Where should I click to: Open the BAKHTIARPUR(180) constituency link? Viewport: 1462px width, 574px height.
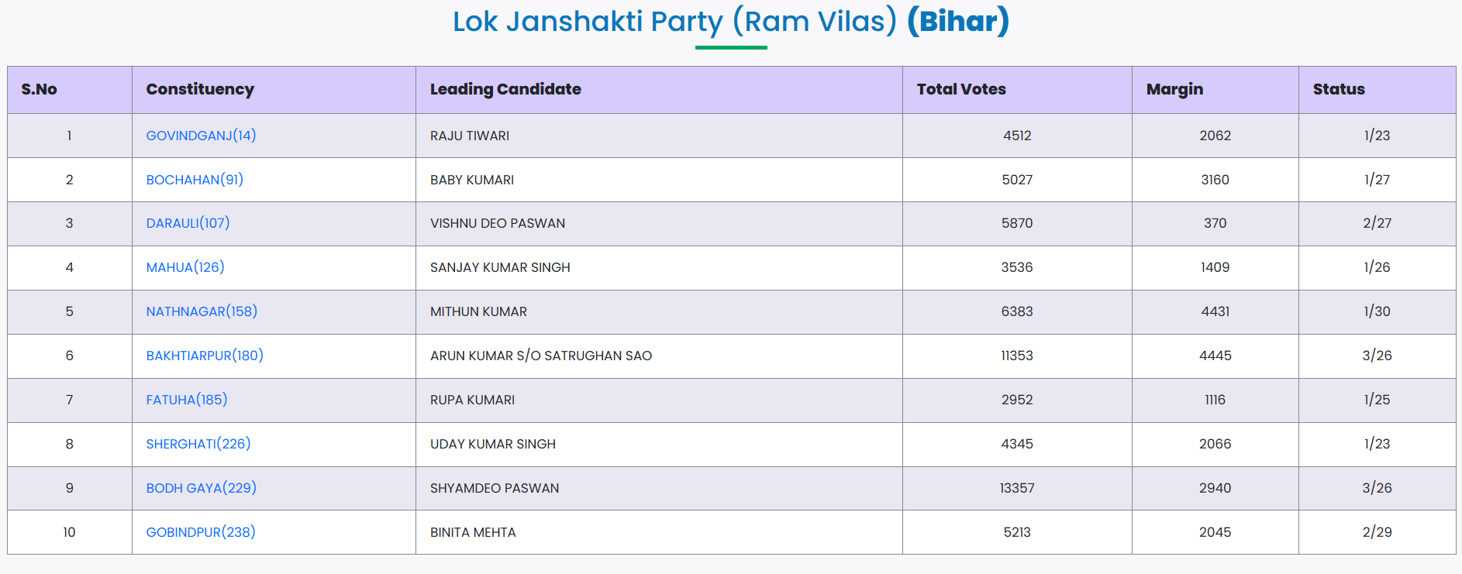point(205,356)
